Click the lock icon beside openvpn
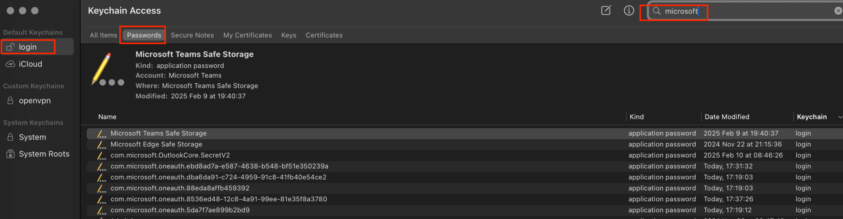Screen dimensions: 843x219 coord(11,100)
